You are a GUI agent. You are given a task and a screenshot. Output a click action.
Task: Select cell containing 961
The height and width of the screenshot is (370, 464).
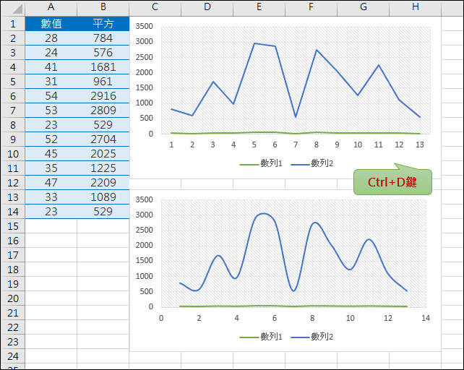pos(103,82)
